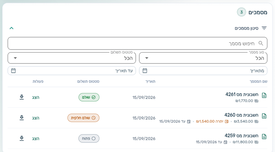Screen dimensions: 275x152
Task: Click amount ₪11,800.00
Action: 243,142
